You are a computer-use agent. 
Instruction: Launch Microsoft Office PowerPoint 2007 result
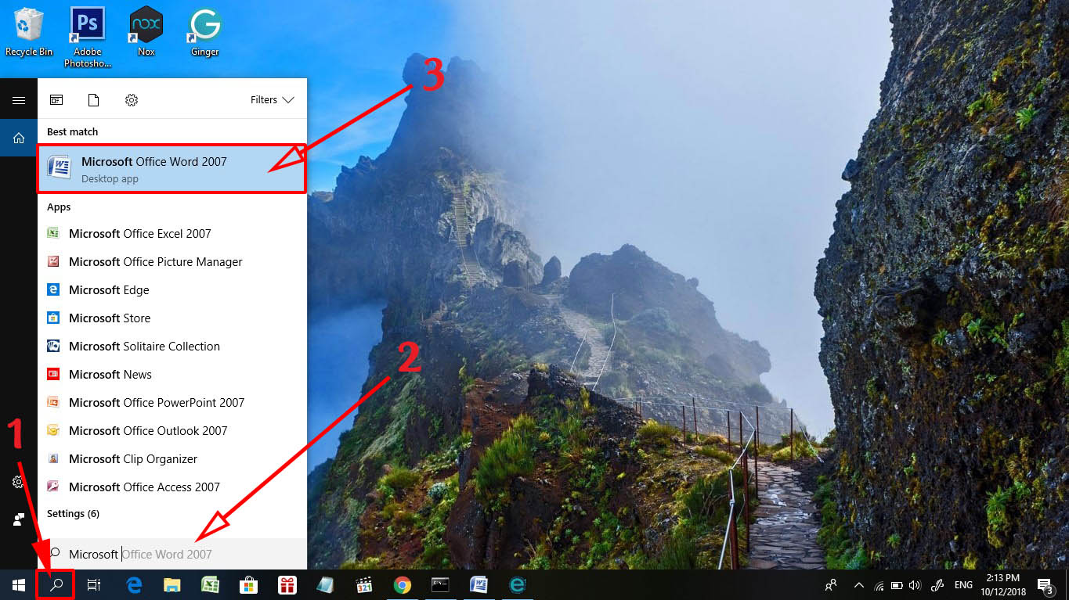pyautogui.click(x=172, y=402)
